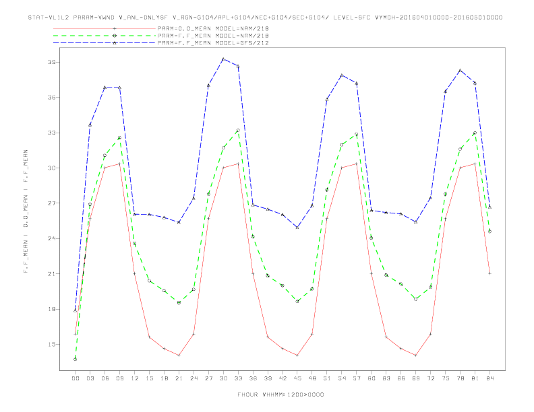Image resolution: width=534 pixels, height=412 pixels.
Task: Click y-axis tick value 24
Action: (x=51, y=238)
